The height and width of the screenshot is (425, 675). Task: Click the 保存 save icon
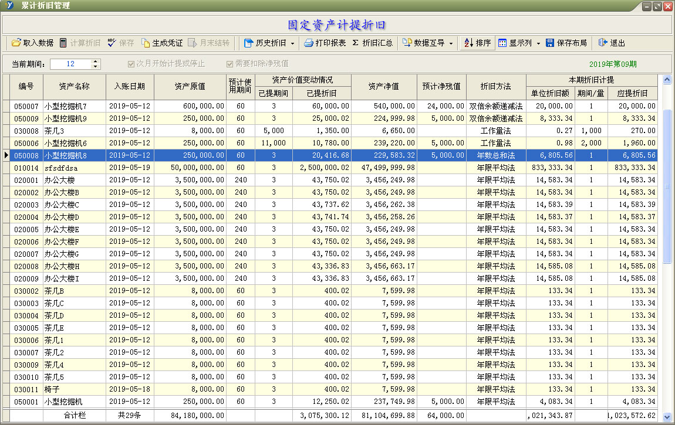[x=112, y=43]
